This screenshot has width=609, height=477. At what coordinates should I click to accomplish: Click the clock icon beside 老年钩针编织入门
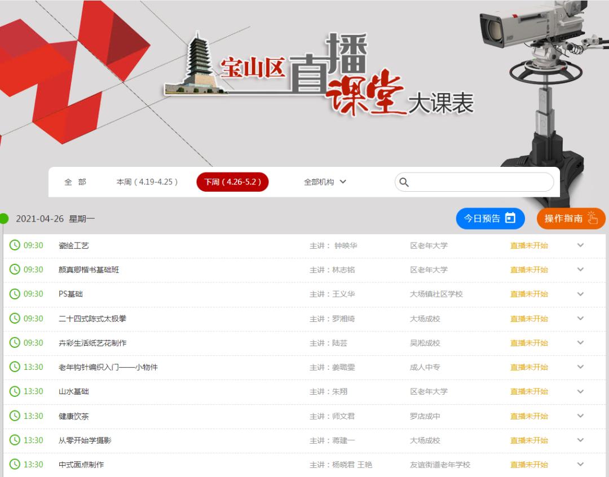(15, 366)
